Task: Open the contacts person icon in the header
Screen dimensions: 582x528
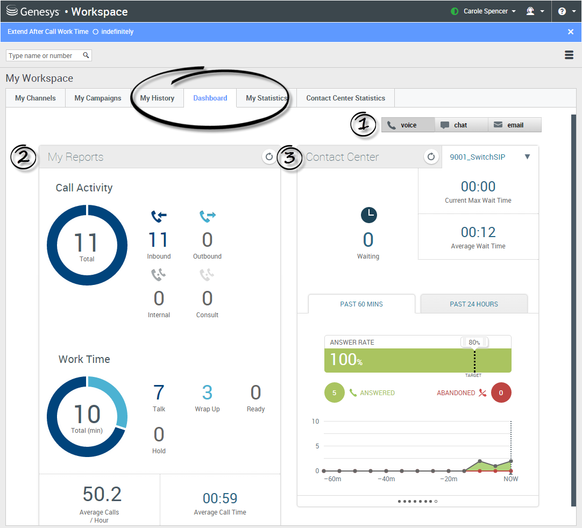Action: point(531,11)
